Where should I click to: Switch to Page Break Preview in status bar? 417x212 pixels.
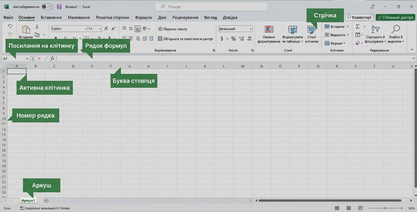pos(360,208)
